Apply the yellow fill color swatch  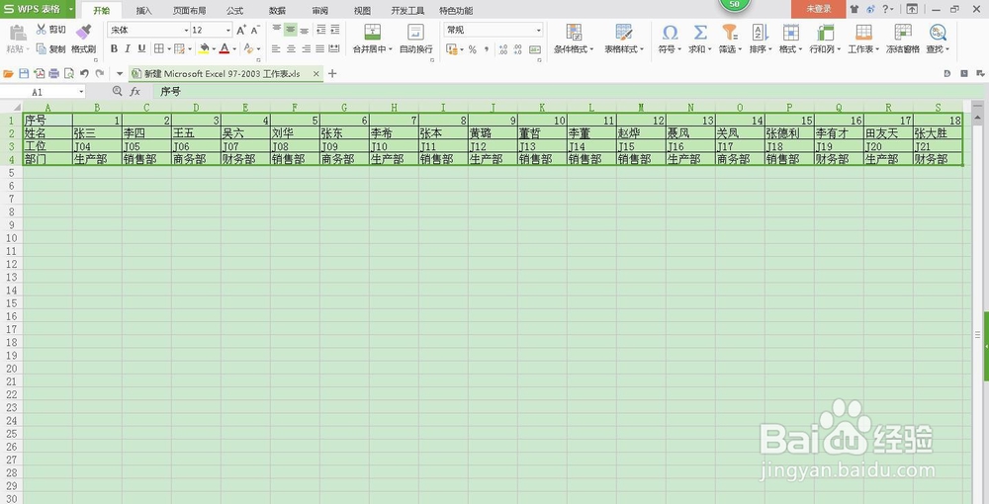204,48
